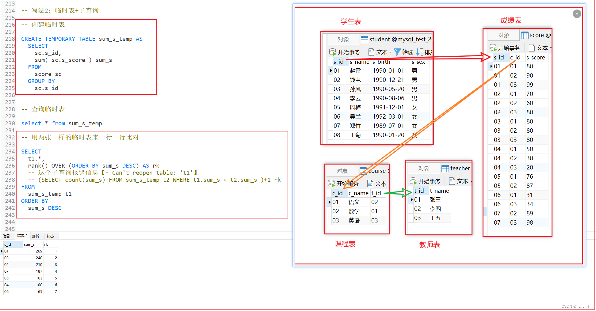
Task: Click the course table tab icon
Action: (363, 171)
